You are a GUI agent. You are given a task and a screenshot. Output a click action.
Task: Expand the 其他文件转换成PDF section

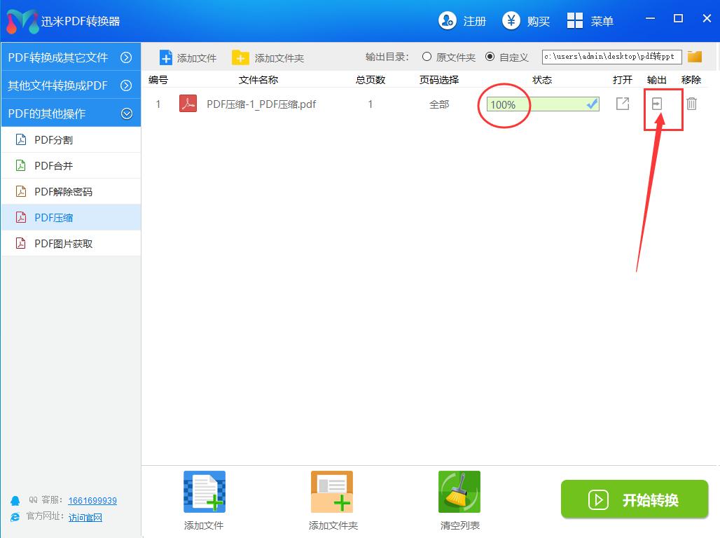(71, 85)
